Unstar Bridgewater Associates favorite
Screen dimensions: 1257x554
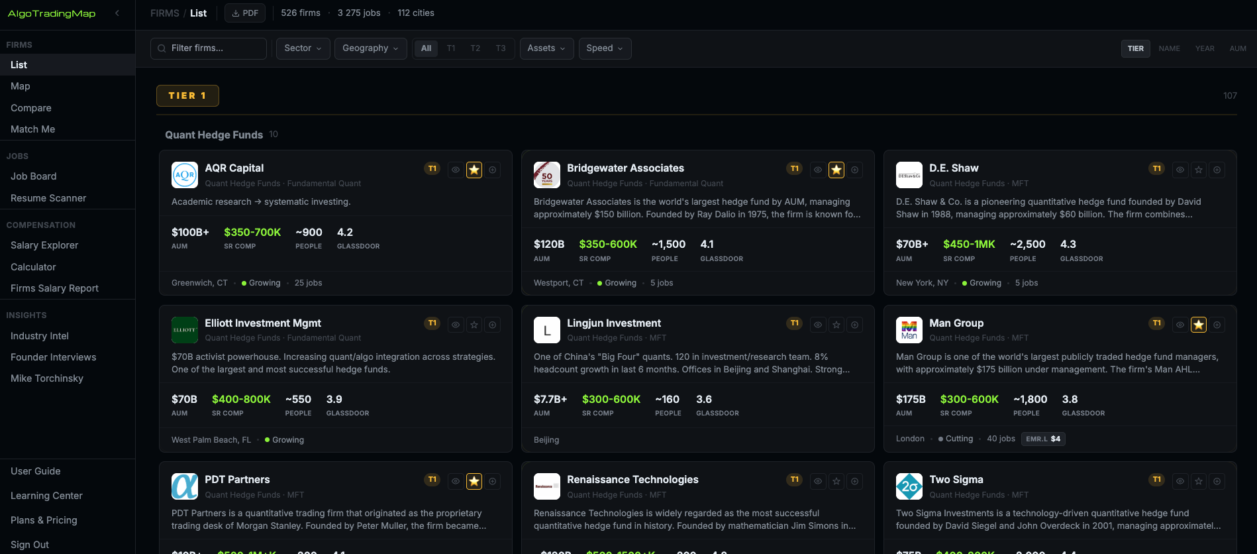[x=836, y=170]
